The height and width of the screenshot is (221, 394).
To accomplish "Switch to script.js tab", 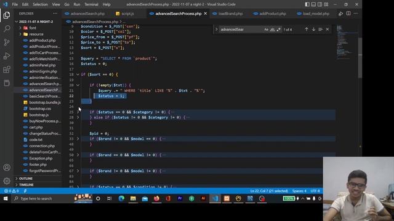I will (127, 14).
